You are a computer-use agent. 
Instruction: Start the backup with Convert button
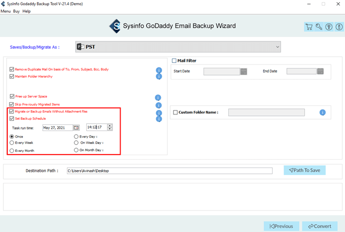click(x=320, y=226)
